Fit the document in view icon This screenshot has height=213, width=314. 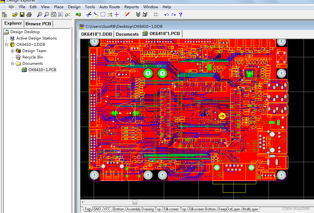click(53, 15)
